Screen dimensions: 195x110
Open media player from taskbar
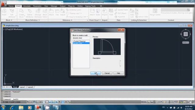30,107
